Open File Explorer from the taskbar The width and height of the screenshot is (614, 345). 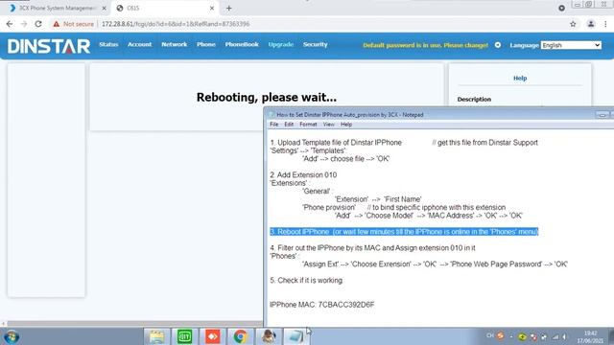pyautogui.click(x=156, y=336)
